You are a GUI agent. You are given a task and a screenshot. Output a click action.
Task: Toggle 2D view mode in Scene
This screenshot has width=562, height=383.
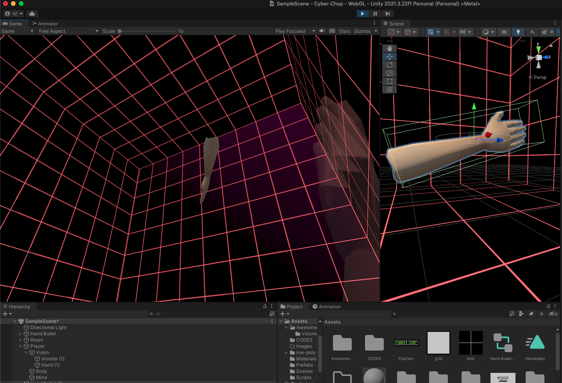(x=504, y=32)
